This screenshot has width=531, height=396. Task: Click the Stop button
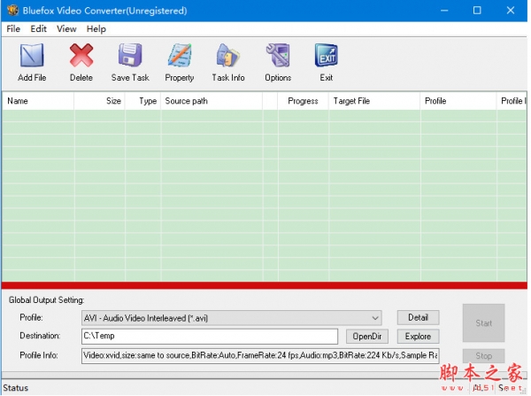483,356
